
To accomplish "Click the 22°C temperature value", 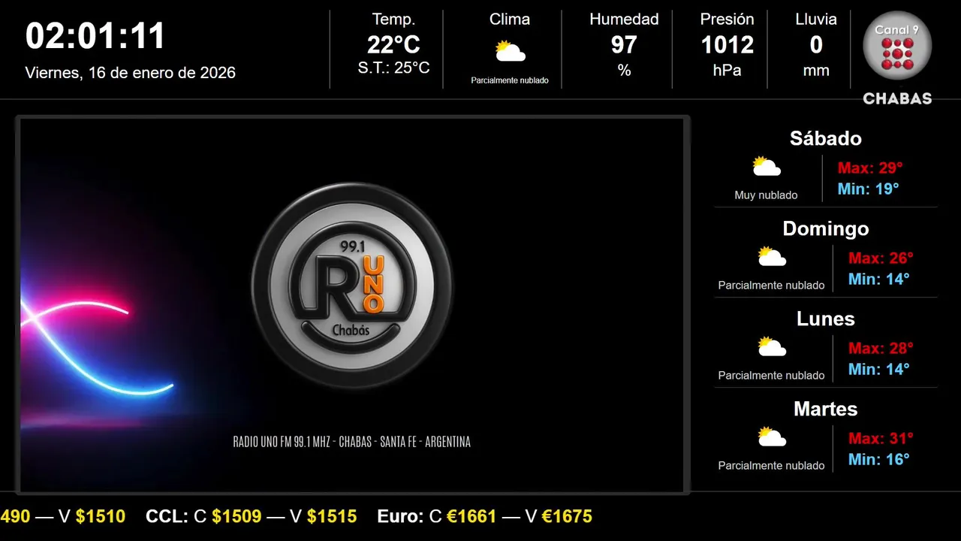I will (x=393, y=45).
